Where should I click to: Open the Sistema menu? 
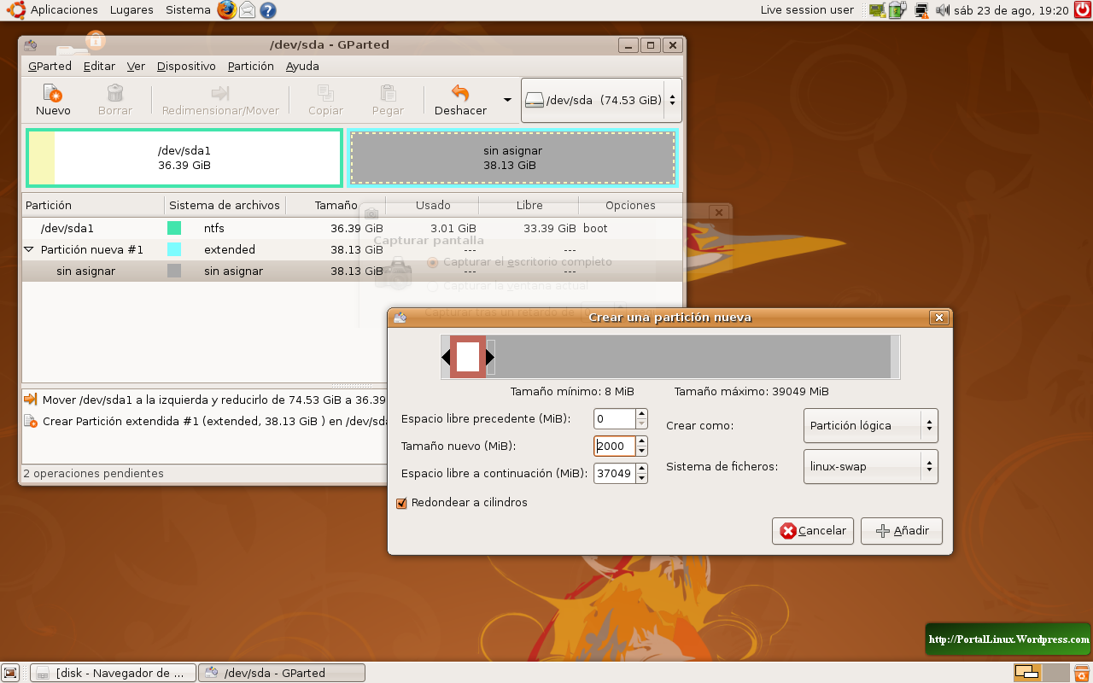[188, 10]
